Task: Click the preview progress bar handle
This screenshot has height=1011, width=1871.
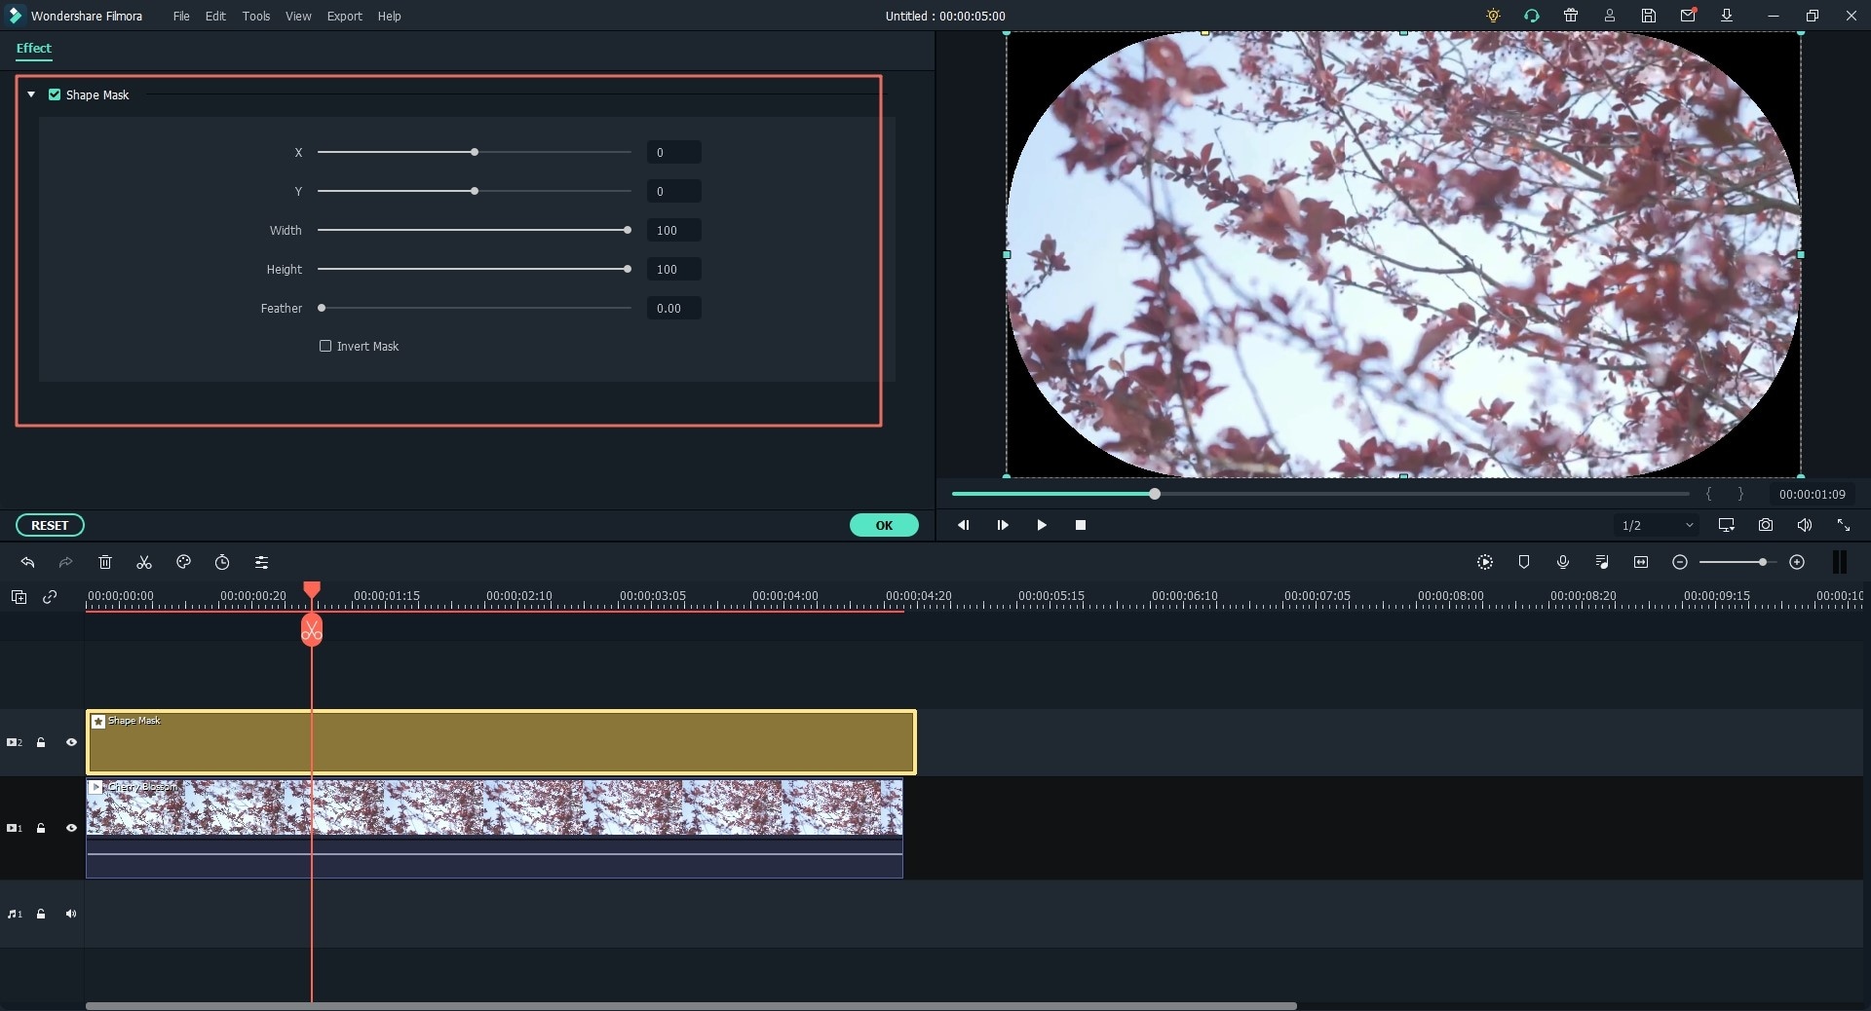Action: (1155, 494)
